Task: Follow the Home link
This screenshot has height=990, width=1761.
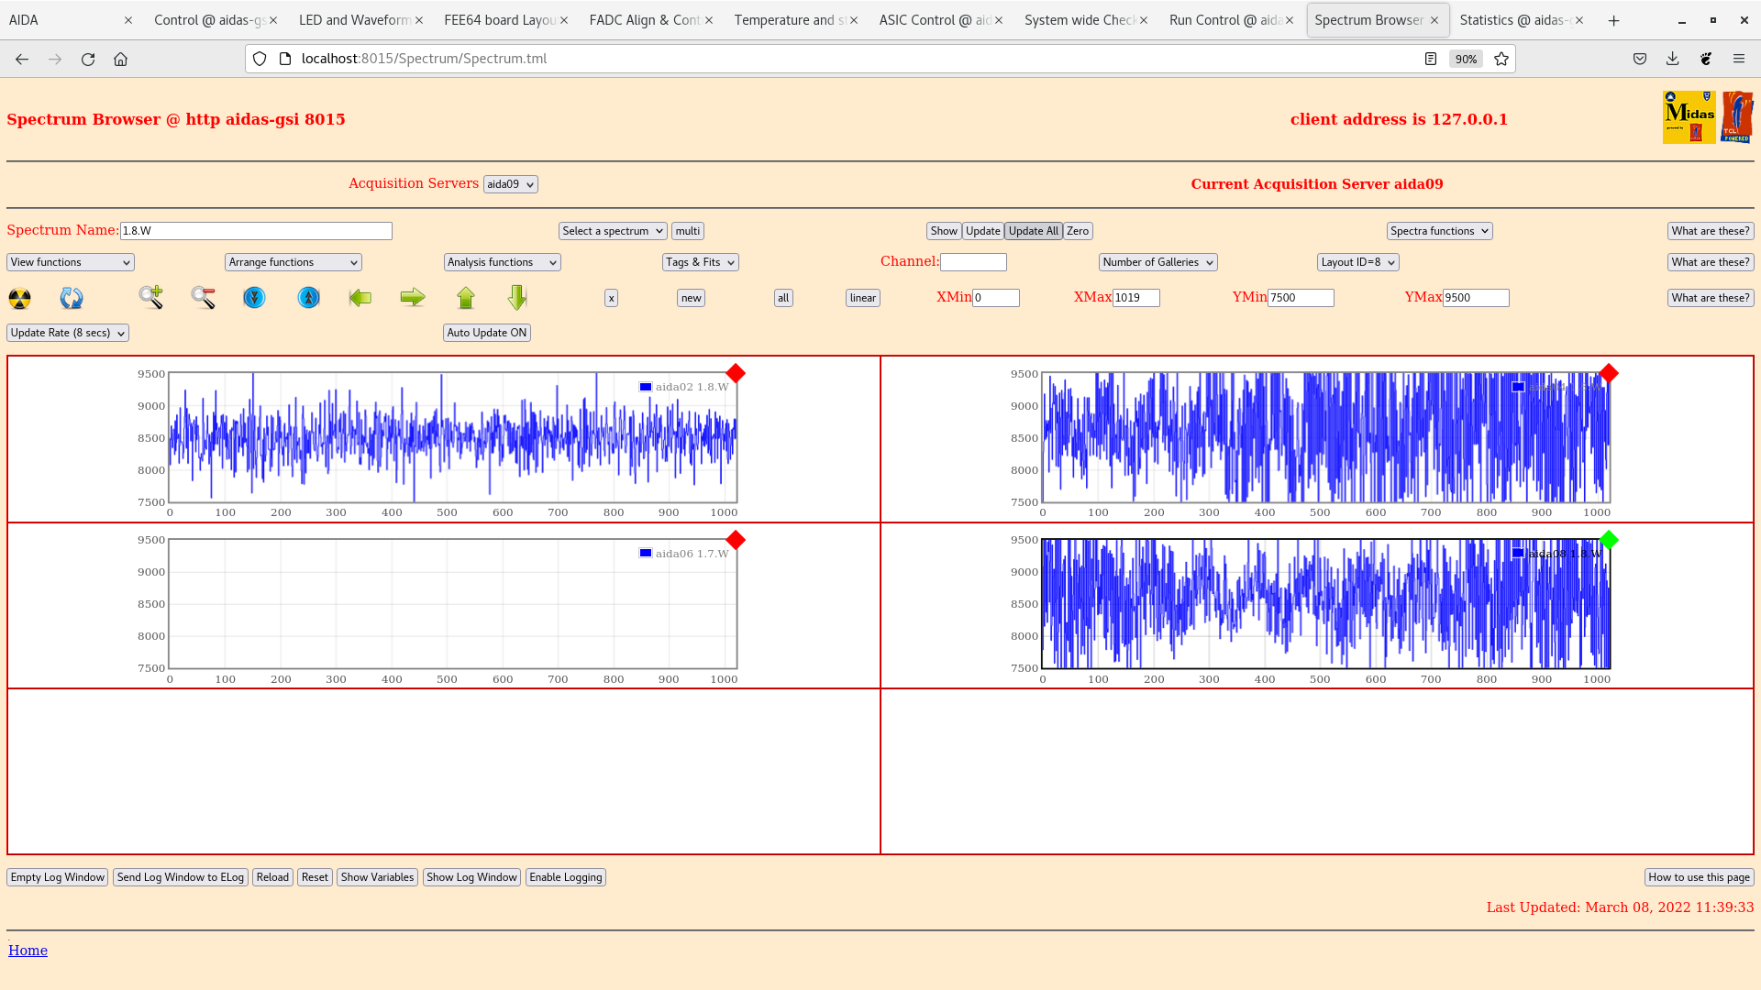Action: tap(28, 951)
